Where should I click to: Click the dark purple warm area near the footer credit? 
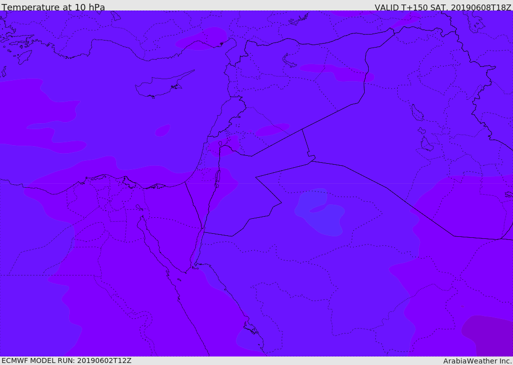488,335
